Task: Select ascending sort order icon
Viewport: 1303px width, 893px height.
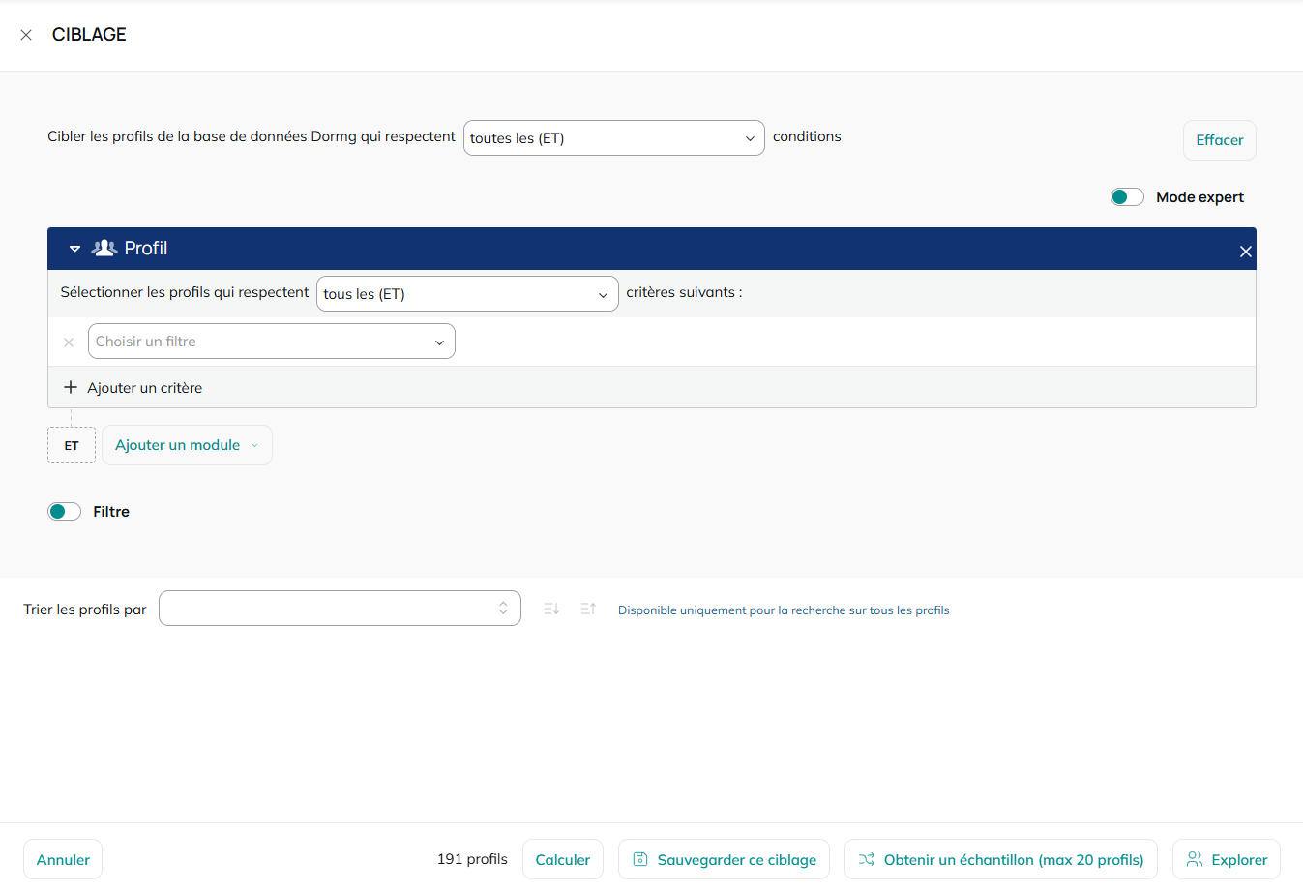Action: click(x=588, y=609)
